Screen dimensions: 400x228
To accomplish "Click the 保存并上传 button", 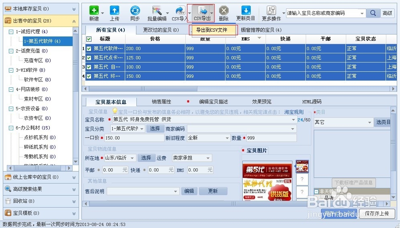I will click(377, 214).
